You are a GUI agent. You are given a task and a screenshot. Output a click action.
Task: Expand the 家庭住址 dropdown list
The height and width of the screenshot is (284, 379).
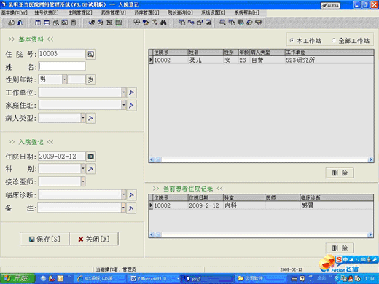(x=124, y=106)
